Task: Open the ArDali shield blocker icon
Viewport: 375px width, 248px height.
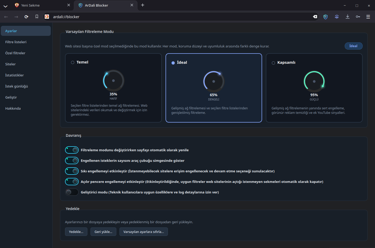Action: click(x=326, y=17)
